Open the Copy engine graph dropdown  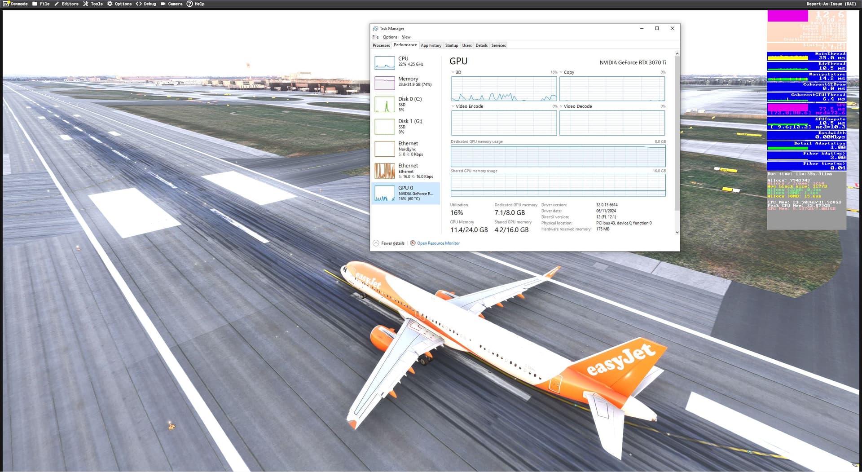click(x=561, y=72)
